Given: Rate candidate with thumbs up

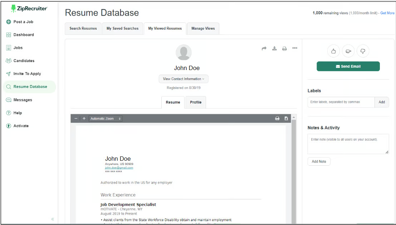Looking at the screenshot, I should pyautogui.click(x=333, y=51).
